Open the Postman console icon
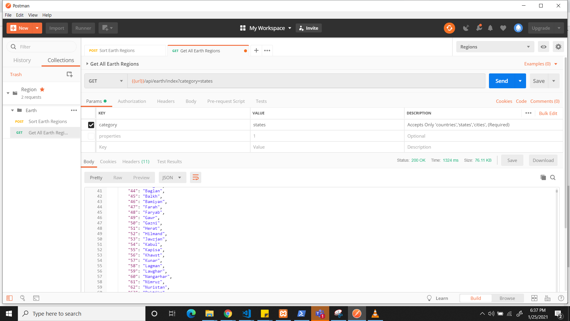The width and height of the screenshot is (570, 321). pyautogui.click(x=36, y=298)
